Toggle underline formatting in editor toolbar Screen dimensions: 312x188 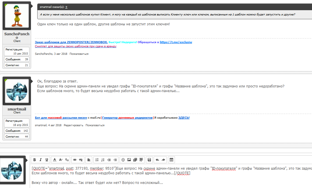pyautogui.click(x=47, y=160)
